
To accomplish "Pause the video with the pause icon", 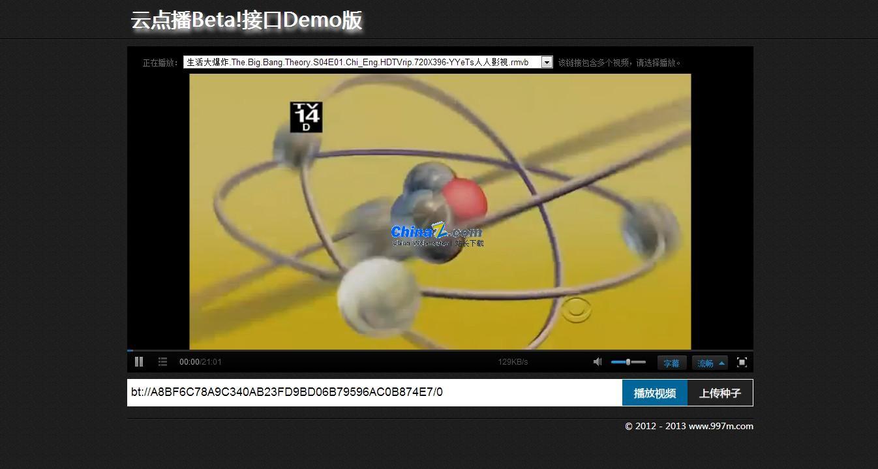I will [139, 362].
